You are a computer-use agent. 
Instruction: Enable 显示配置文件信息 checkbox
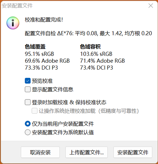tap(28, 89)
